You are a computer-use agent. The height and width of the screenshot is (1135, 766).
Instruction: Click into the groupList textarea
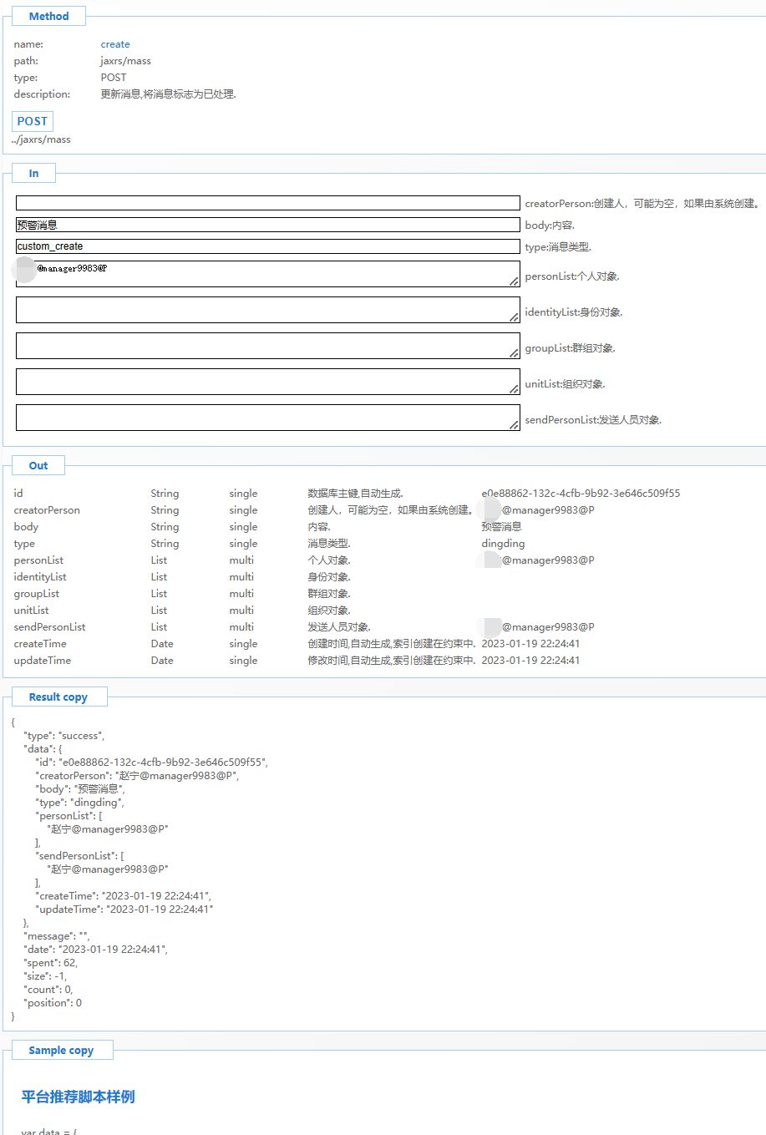tap(267, 346)
